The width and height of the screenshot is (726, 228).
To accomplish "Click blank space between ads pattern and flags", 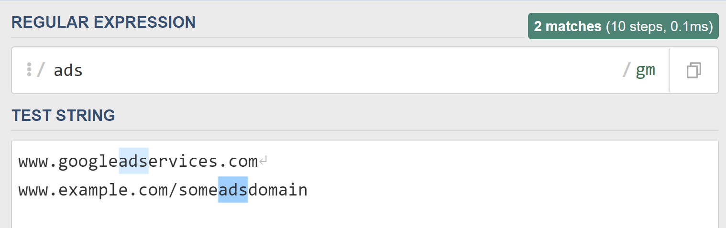I will (352, 70).
